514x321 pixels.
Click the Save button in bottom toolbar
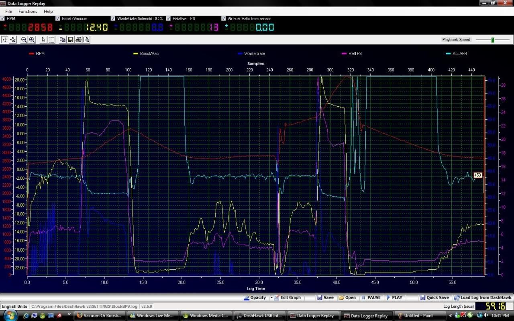(x=325, y=298)
